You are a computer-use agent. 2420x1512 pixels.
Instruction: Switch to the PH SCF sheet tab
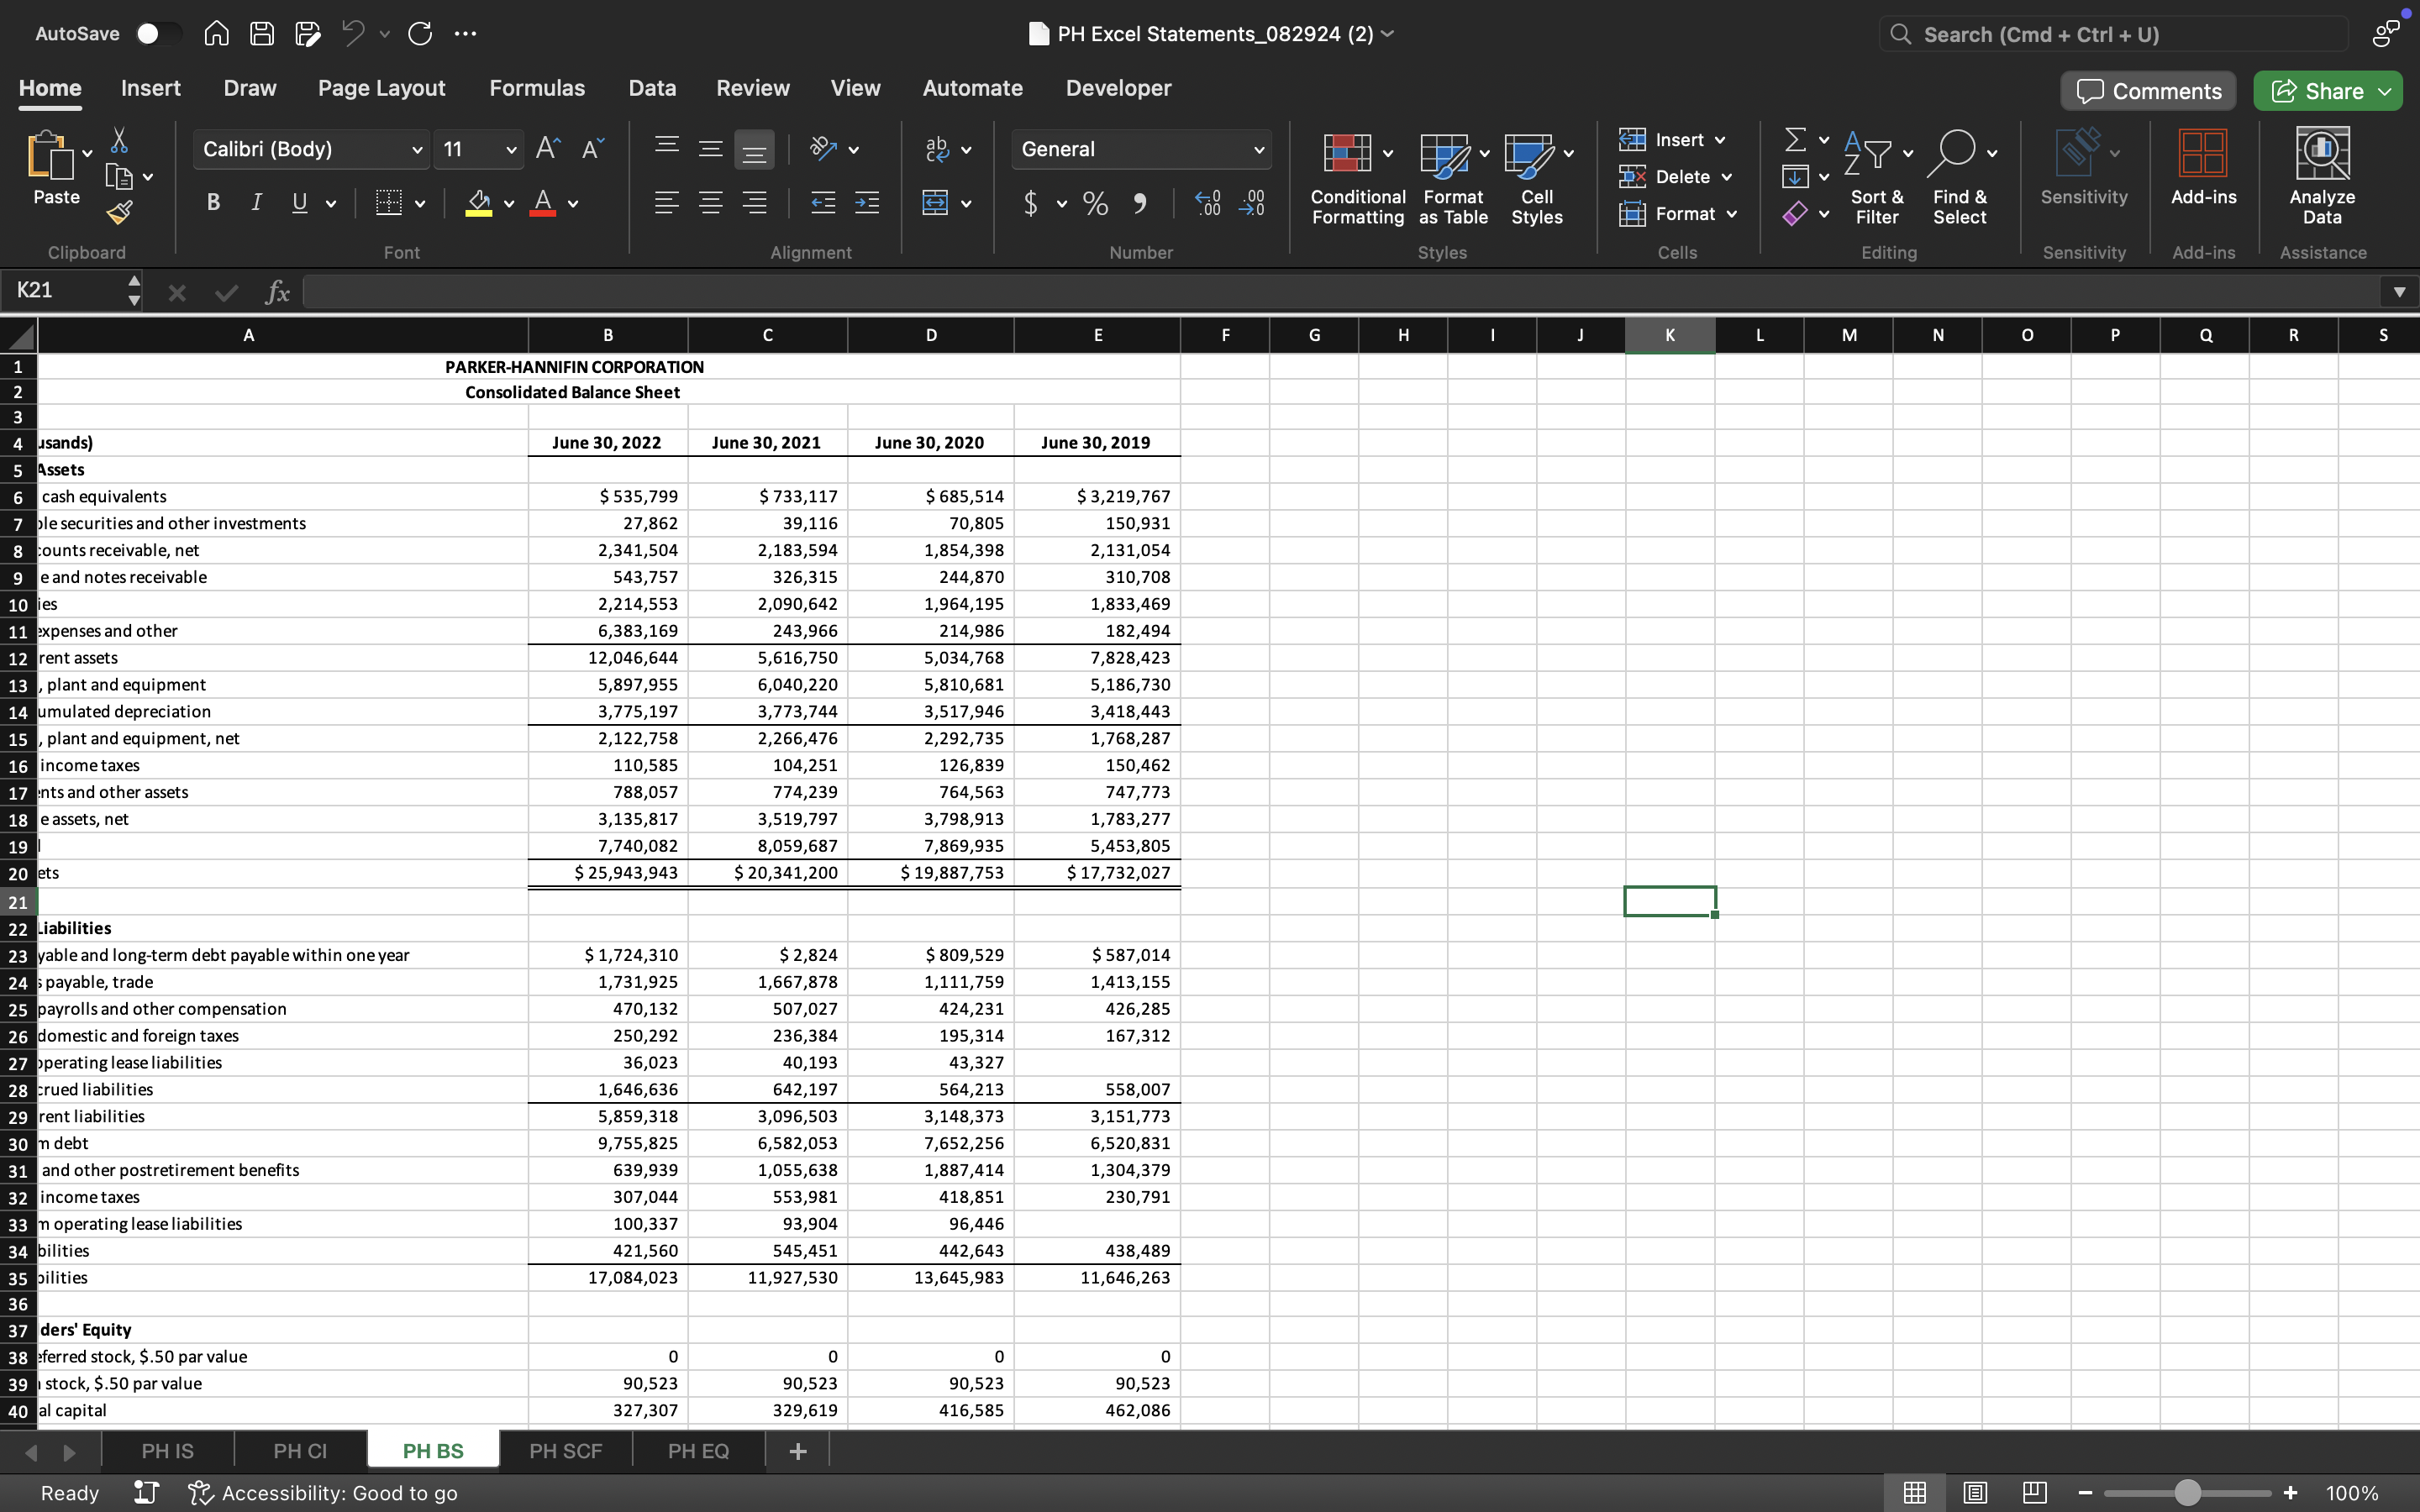click(x=565, y=1450)
